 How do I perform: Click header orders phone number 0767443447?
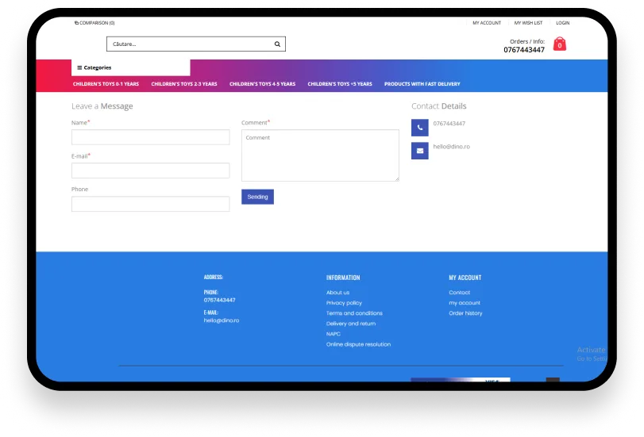click(x=523, y=50)
